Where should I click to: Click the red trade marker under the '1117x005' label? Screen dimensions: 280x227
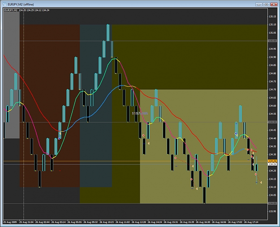point(143,136)
